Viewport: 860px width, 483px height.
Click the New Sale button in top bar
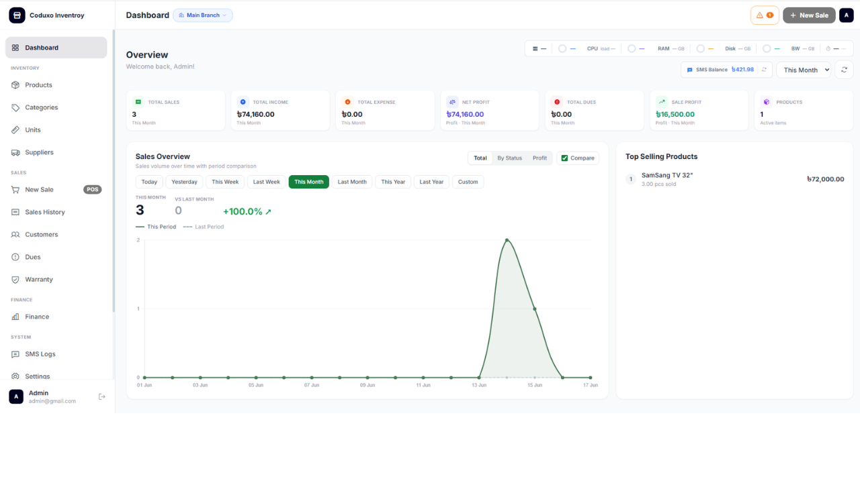[809, 15]
